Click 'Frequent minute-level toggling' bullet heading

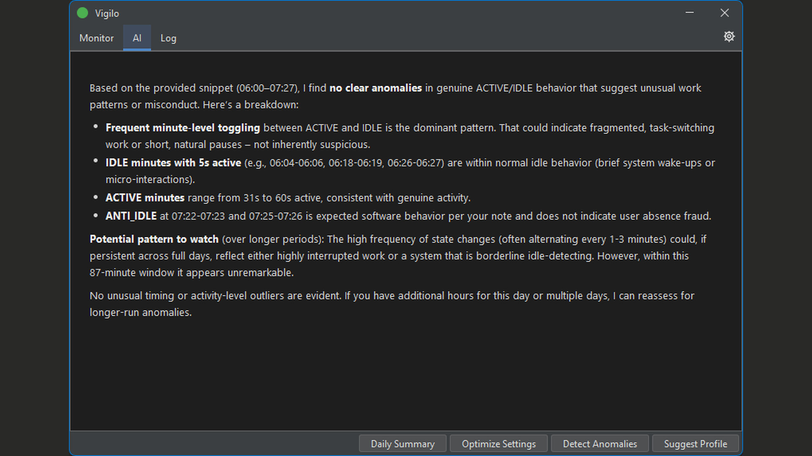(x=183, y=128)
